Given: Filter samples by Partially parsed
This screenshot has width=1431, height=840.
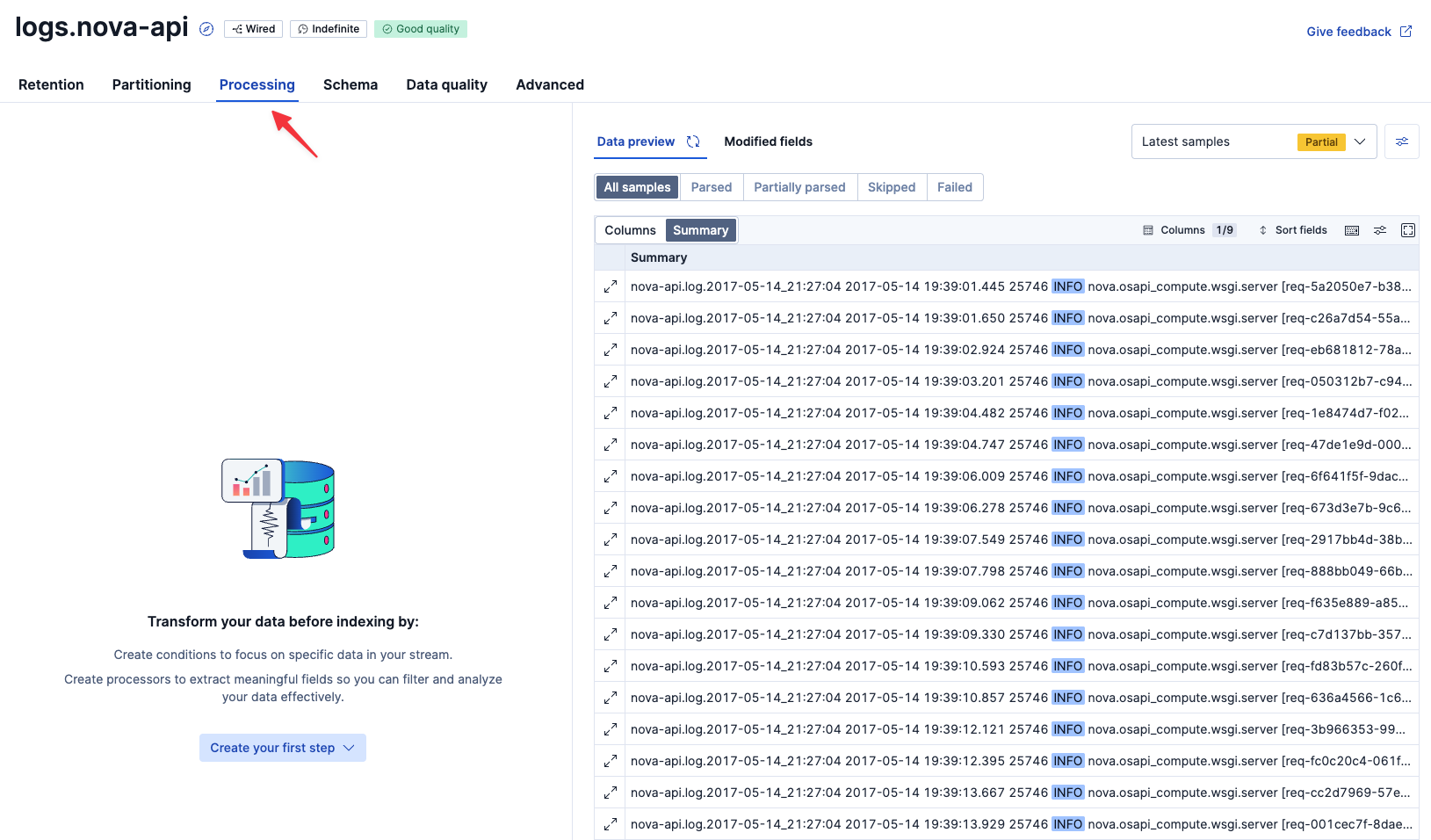Looking at the screenshot, I should 799,187.
